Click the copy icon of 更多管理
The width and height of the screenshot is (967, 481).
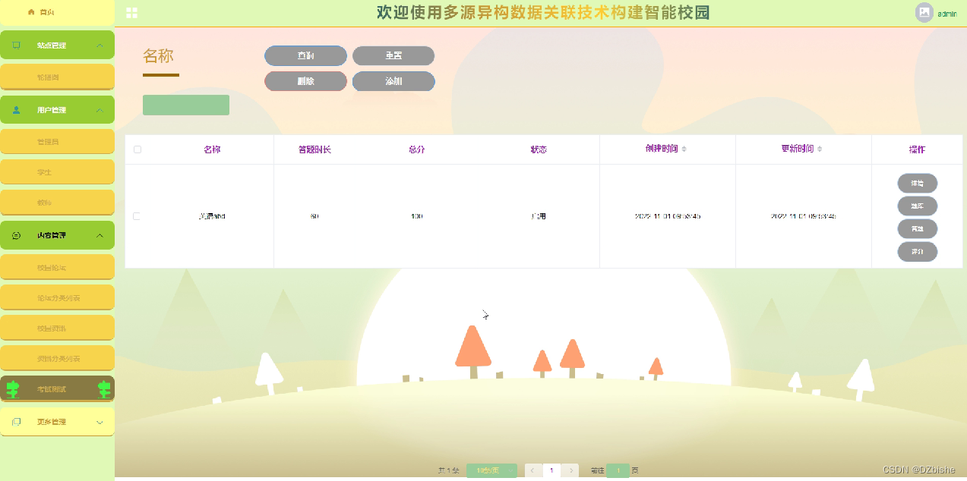(17, 422)
